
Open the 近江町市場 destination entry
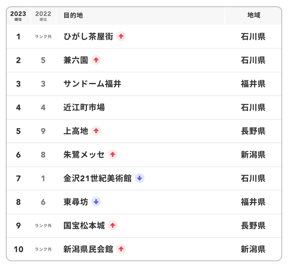tap(84, 107)
